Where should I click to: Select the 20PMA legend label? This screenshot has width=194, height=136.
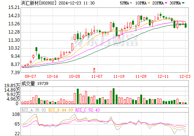(158, 3)
